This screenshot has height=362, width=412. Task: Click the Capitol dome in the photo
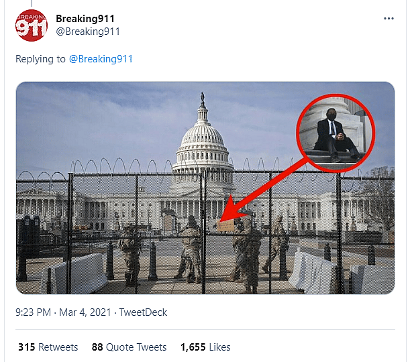202,137
